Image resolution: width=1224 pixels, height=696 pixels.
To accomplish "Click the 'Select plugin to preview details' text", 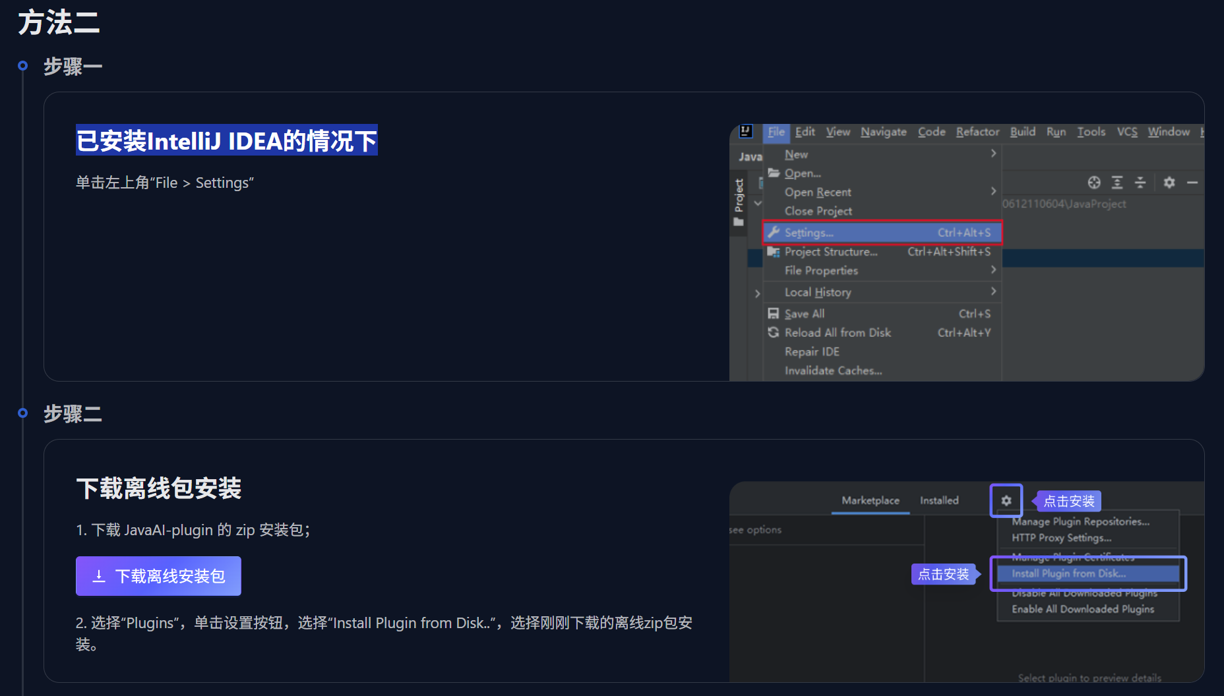I will tap(1089, 678).
